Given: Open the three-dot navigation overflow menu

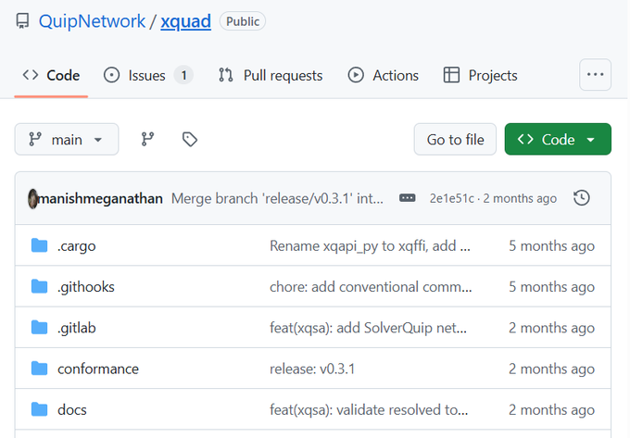Looking at the screenshot, I should (x=595, y=75).
